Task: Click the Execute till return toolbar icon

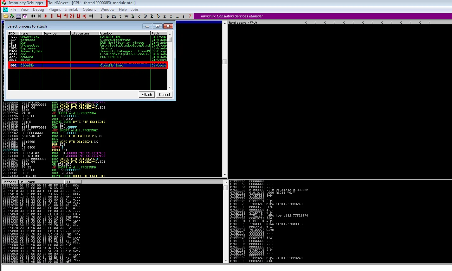Action: (x=84, y=16)
